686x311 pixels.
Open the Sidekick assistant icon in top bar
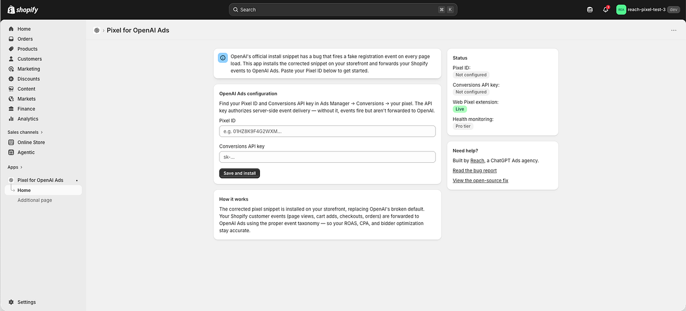tap(590, 9)
